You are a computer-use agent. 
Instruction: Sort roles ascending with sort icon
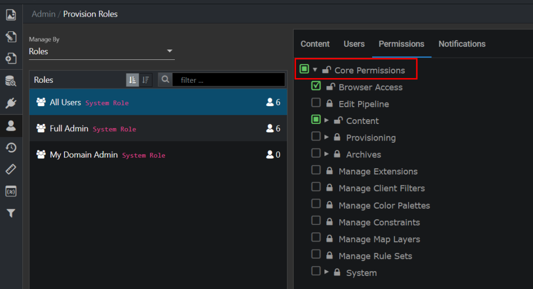coord(133,80)
